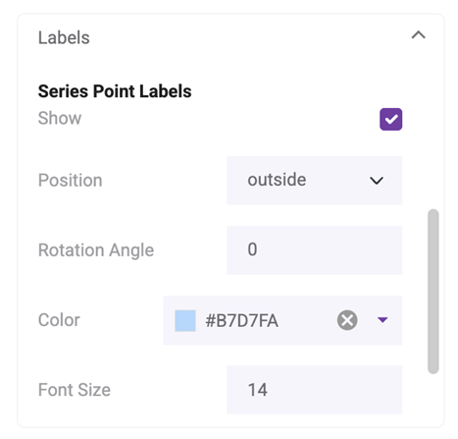
Task: Click the light blue color swatch
Action: coord(185,321)
